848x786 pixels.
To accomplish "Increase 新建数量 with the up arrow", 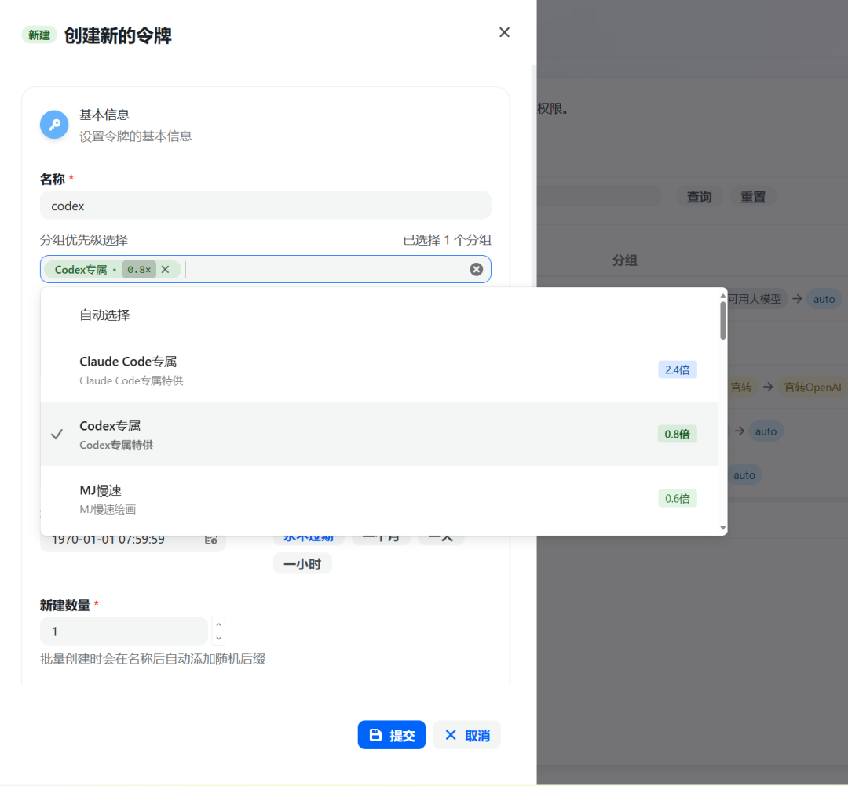I will click(218, 624).
